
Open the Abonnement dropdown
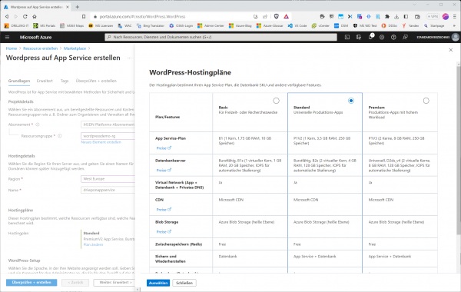click(x=108, y=124)
